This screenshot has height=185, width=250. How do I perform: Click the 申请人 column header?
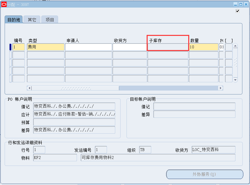[73, 40]
